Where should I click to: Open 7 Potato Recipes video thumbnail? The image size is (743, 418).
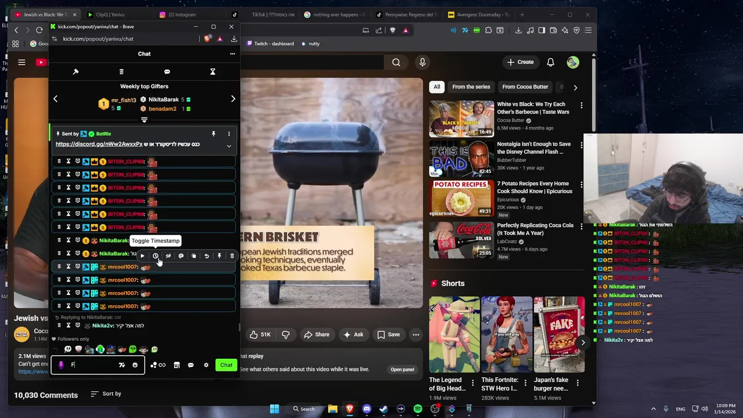(x=461, y=198)
